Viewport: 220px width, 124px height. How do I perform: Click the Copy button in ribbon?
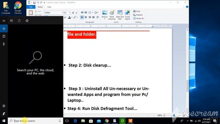click(x=38, y=15)
